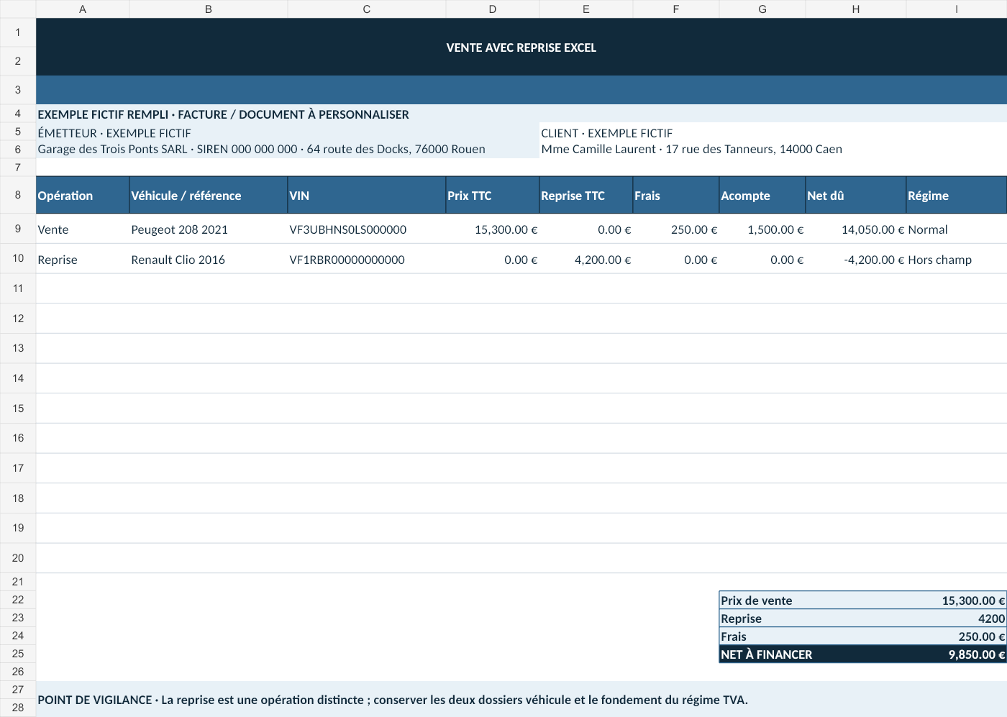Screen dimensions: 1007x717
Task: Click the VF1RBR00000000000 VIN cell
Action: pyautogui.click(x=367, y=260)
